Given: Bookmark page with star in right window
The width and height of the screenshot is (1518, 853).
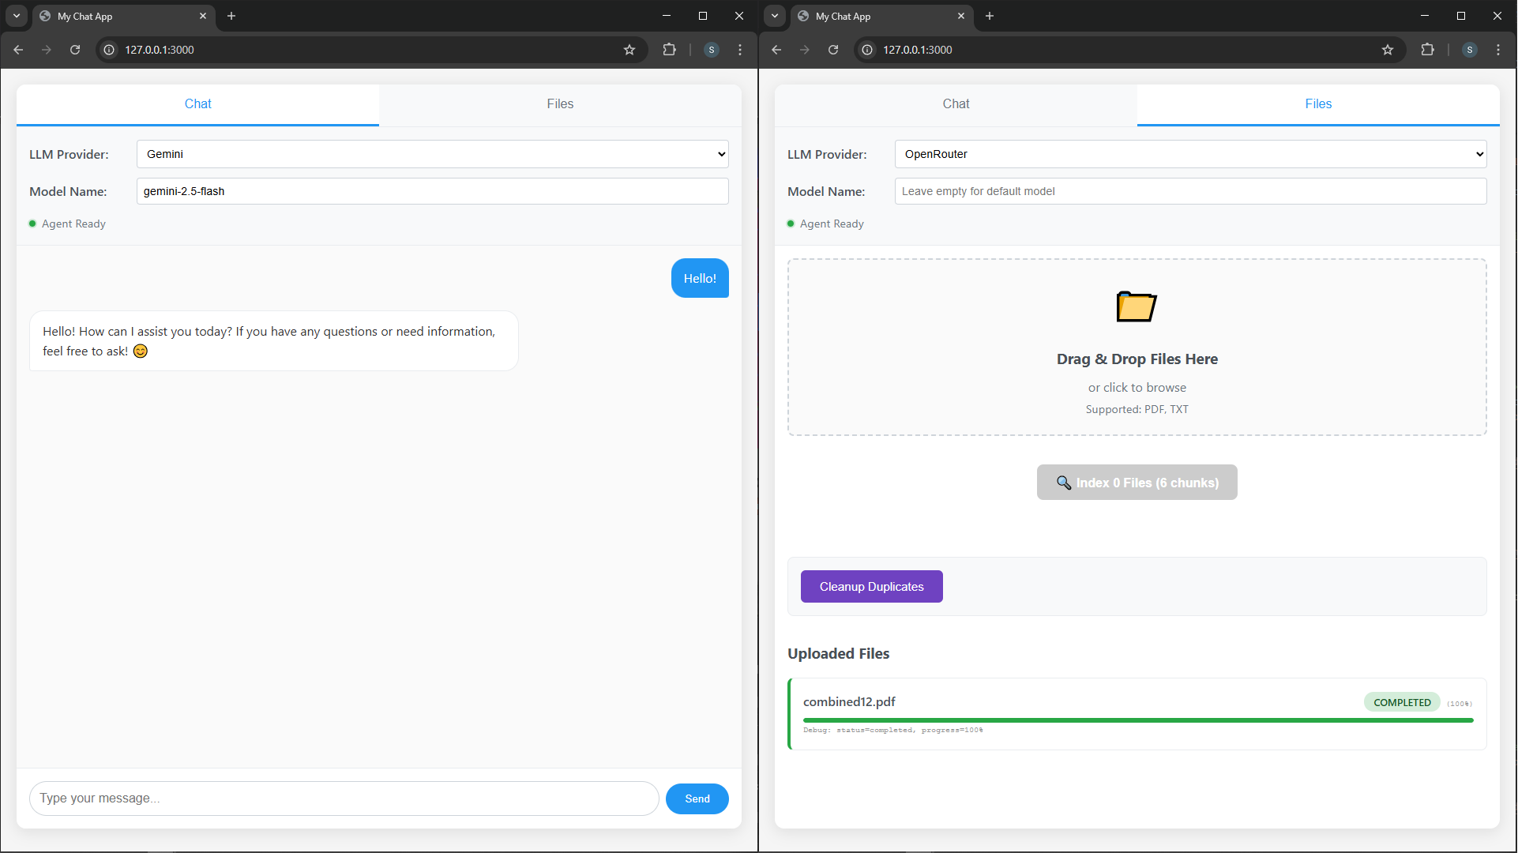Looking at the screenshot, I should coord(1388,50).
